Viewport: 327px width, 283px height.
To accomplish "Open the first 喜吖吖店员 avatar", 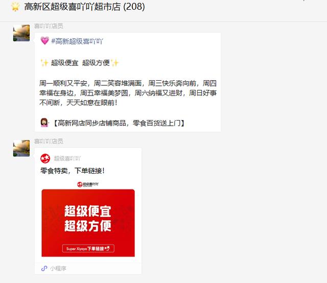I will tap(21, 33).
